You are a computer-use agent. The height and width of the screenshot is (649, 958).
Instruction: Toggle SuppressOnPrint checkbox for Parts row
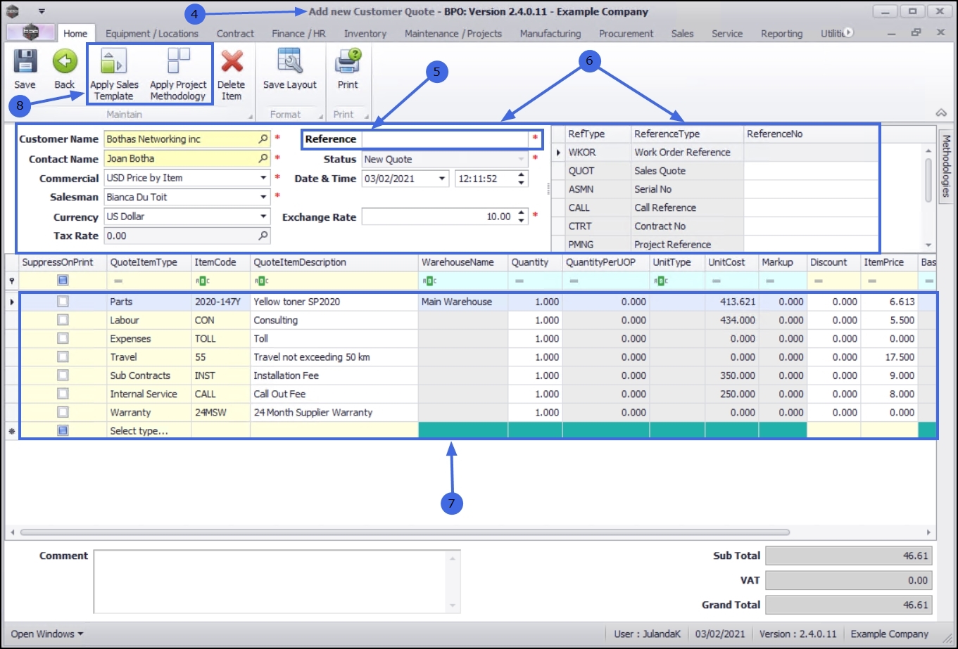tap(63, 302)
